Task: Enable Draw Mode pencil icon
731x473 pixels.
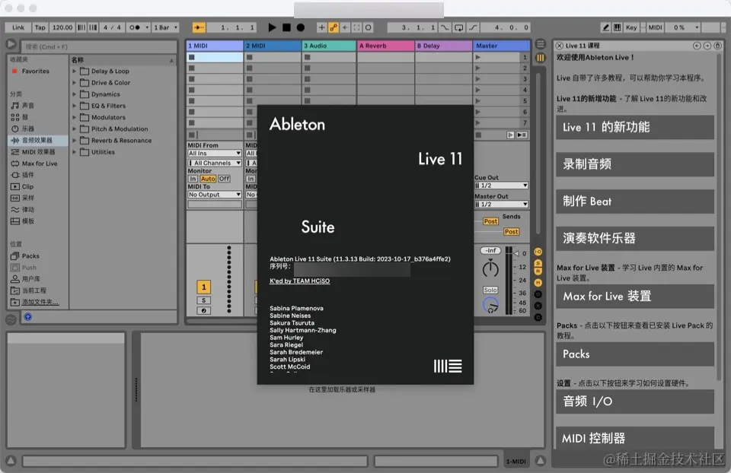Action: 605,27
